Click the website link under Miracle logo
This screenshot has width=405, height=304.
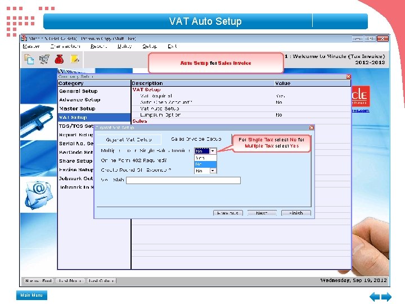click(361, 111)
